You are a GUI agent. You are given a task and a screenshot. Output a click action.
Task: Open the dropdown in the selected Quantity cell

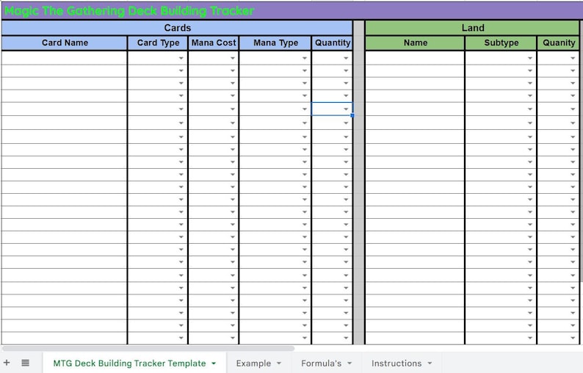coord(346,109)
